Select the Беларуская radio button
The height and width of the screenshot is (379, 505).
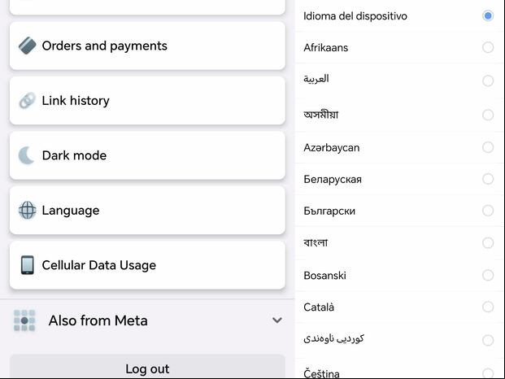488,179
